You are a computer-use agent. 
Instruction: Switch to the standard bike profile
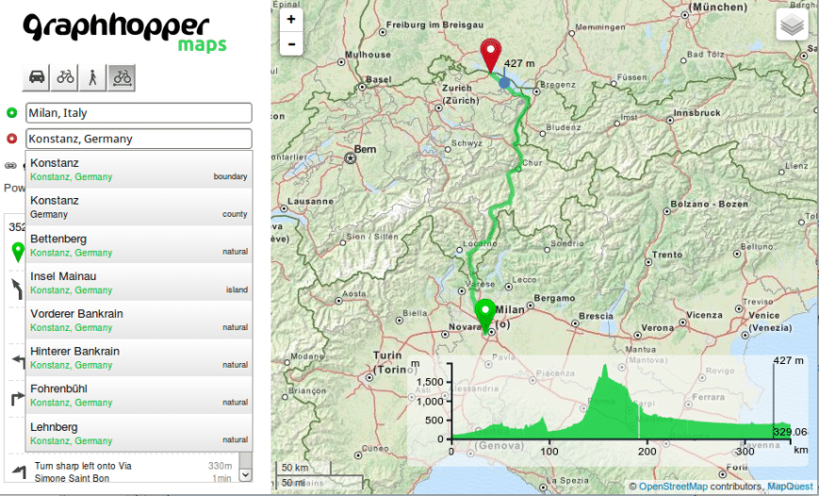tap(65, 77)
